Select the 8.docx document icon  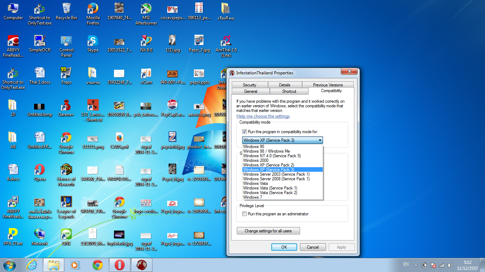coord(13,173)
